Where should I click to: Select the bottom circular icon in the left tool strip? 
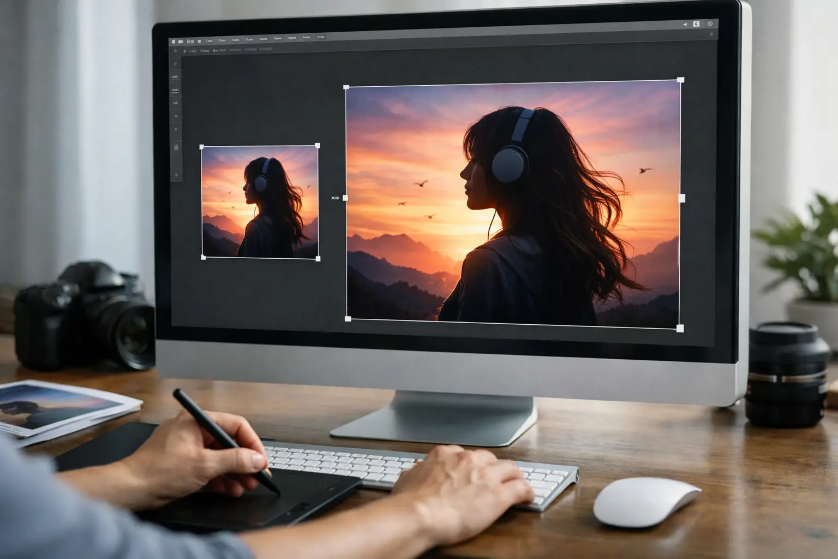[x=176, y=175]
